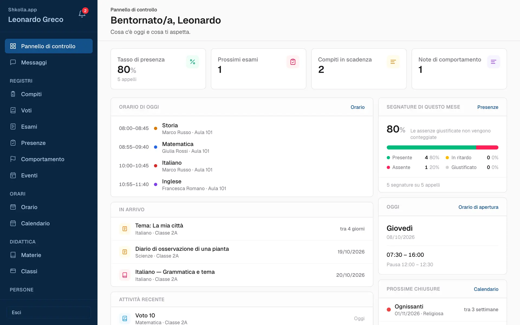Screen dimensions: 520x325
Task: Click the Compiti clipboard icon in sidebar
Action: [x=13, y=94]
